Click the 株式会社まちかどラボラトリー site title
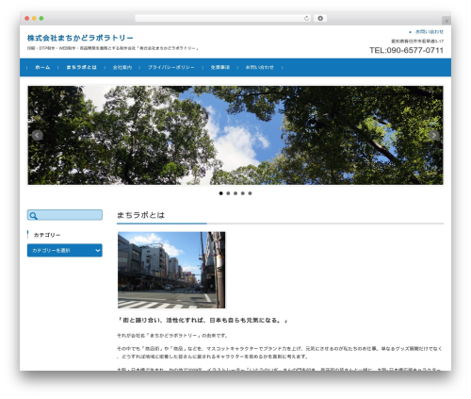This screenshot has height=399, width=471. point(80,38)
